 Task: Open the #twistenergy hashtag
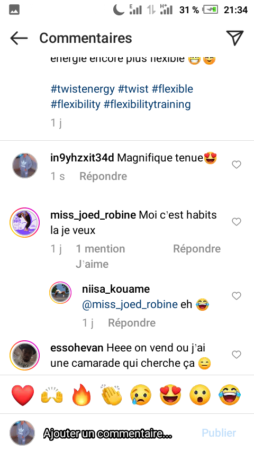pyautogui.click(x=83, y=89)
